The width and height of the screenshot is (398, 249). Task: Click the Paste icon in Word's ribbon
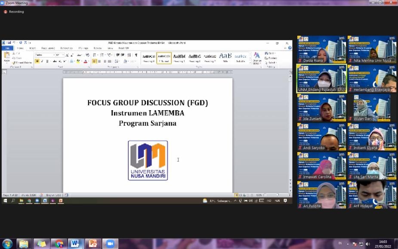coord(6,56)
